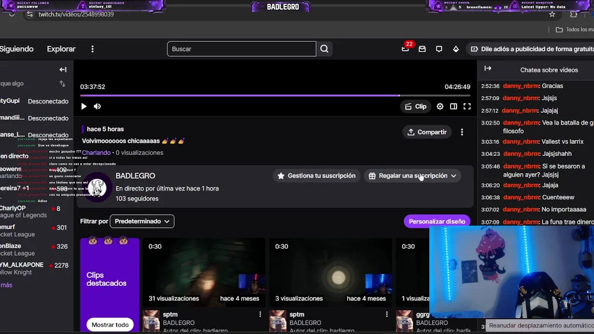
Task: Click Reanudar desplazamiento automático button
Action: pos(541,326)
